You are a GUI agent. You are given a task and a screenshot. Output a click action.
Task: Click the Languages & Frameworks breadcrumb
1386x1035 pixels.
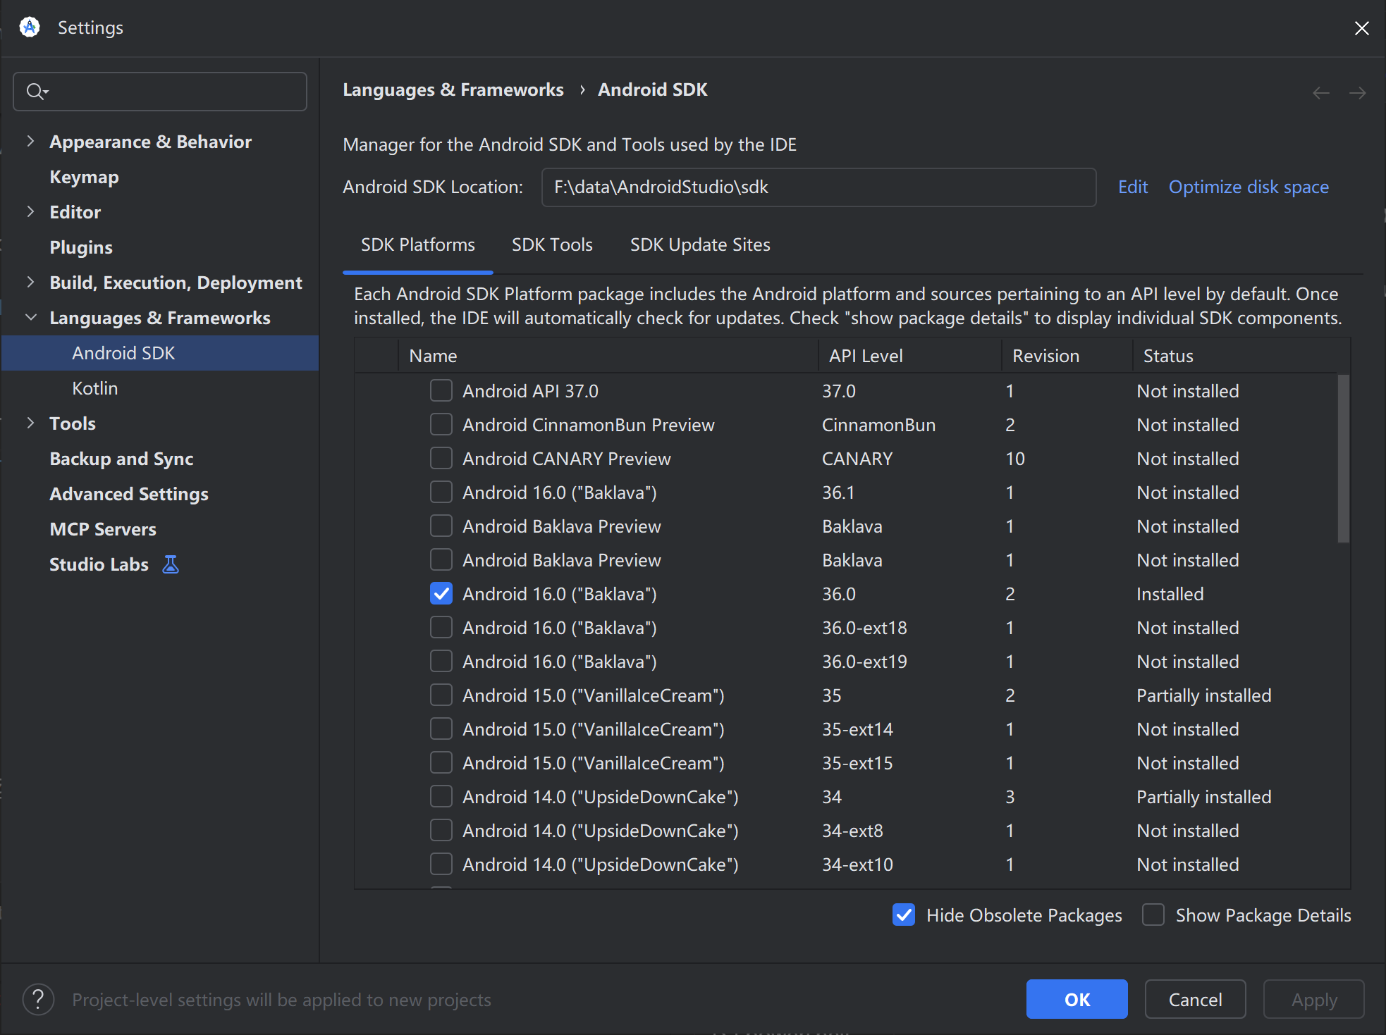coord(453,89)
